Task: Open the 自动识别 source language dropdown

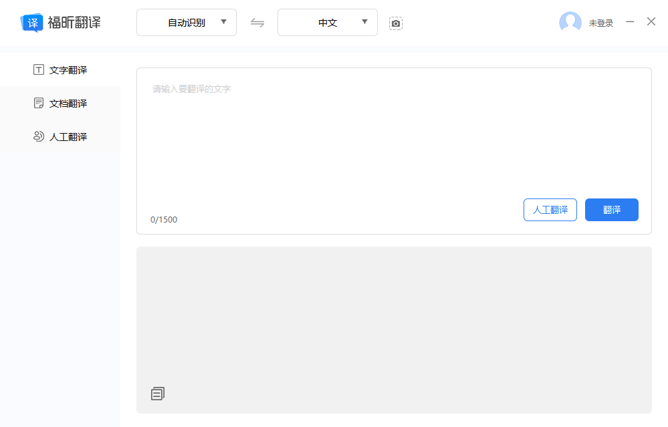Action: [x=186, y=22]
